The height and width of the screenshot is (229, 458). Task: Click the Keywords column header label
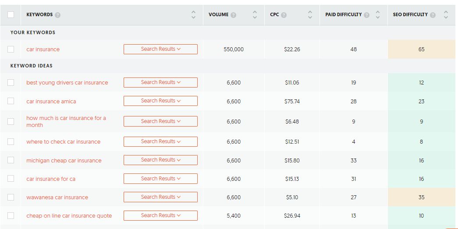[x=39, y=15]
